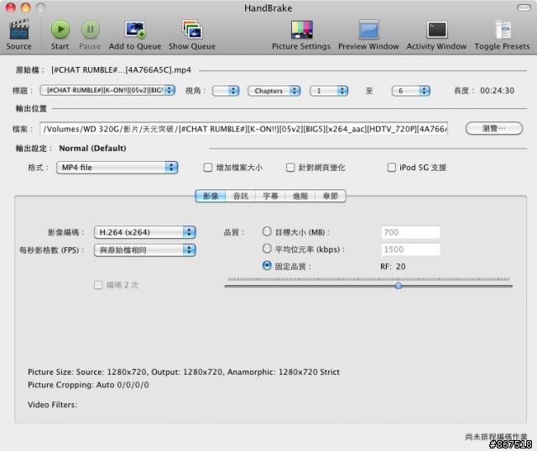Select 平均位元率 (kbps) radio button

[x=267, y=249]
